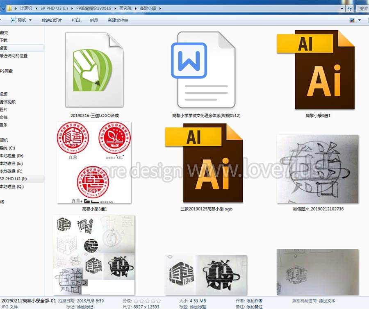369x309 pixels.
Task: Click the 计算机 breadcrumb
Action: 26,8
